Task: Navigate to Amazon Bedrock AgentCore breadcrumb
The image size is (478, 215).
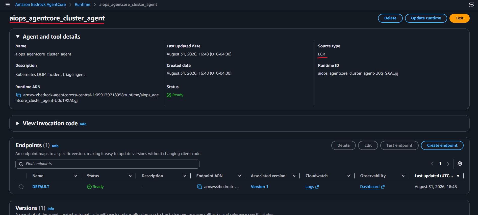Action: pos(40,5)
